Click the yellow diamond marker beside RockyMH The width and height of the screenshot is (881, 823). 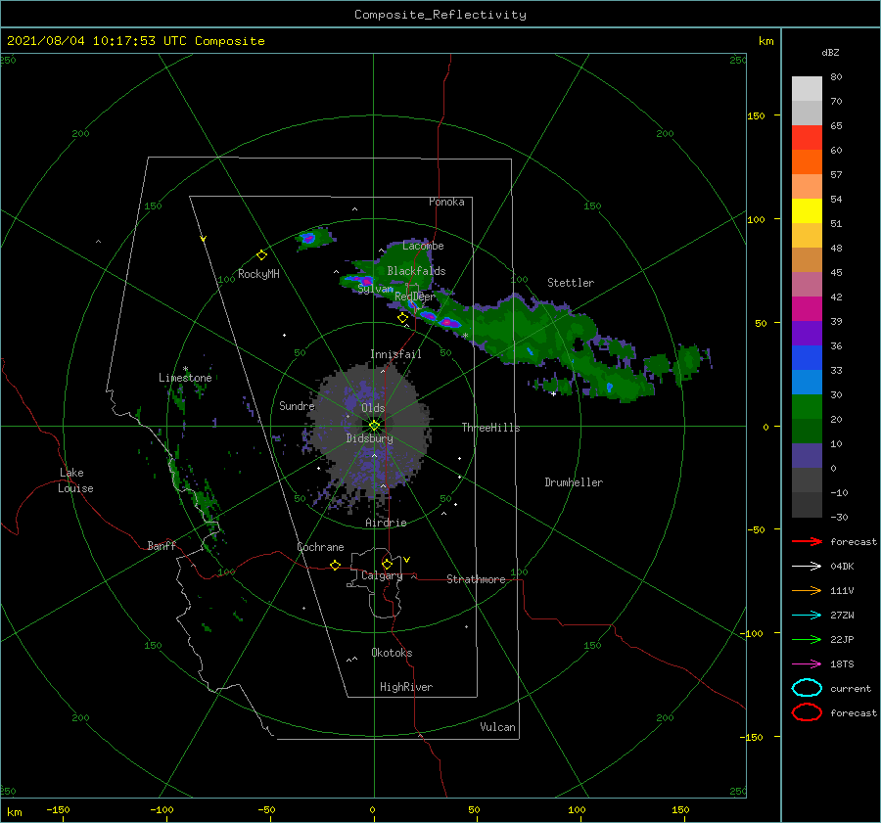pyautogui.click(x=261, y=255)
